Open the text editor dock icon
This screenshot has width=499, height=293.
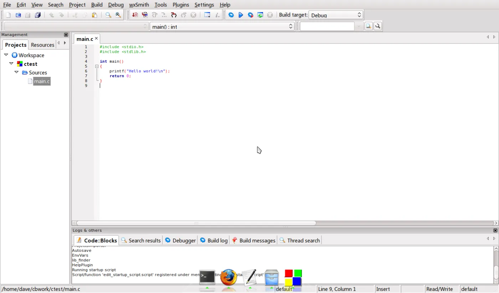click(250, 277)
